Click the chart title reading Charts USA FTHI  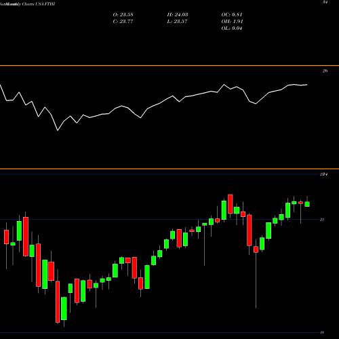(39, 4)
